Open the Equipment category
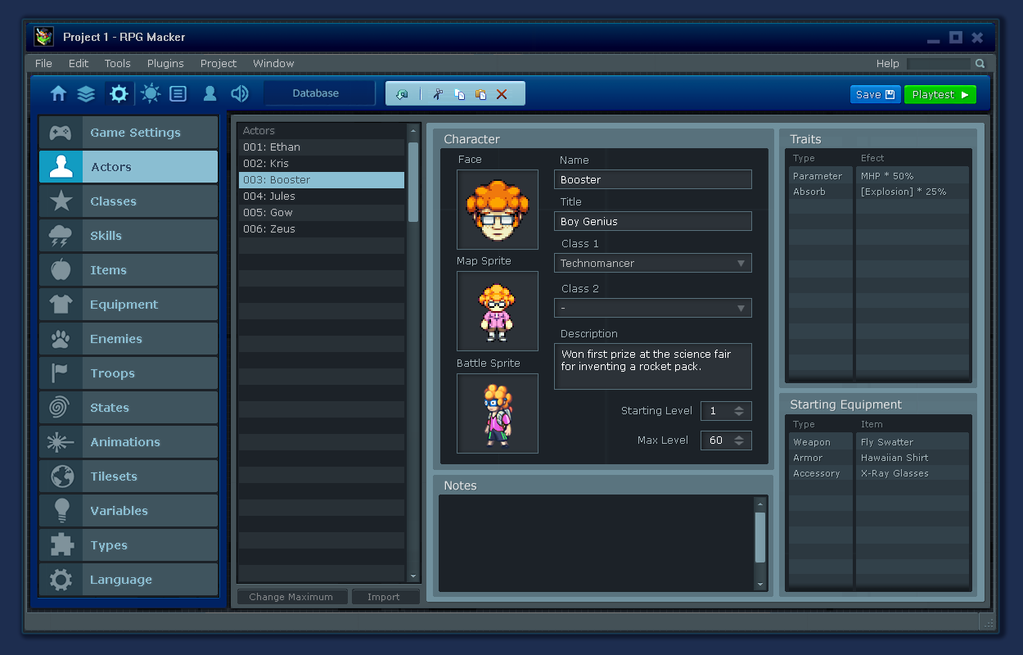The image size is (1023, 655). pyautogui.click(x=128, y=305)
